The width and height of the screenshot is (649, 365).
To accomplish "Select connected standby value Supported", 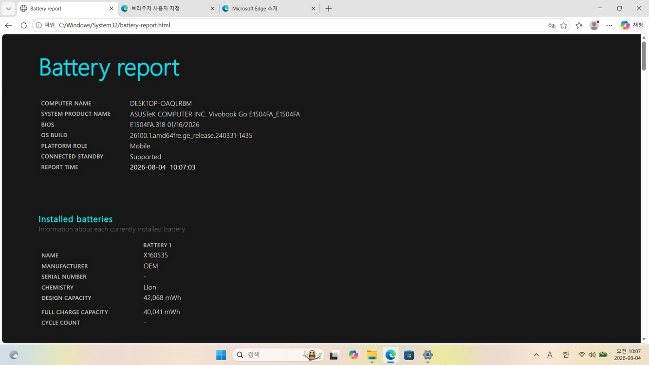I will pos(145,157).
